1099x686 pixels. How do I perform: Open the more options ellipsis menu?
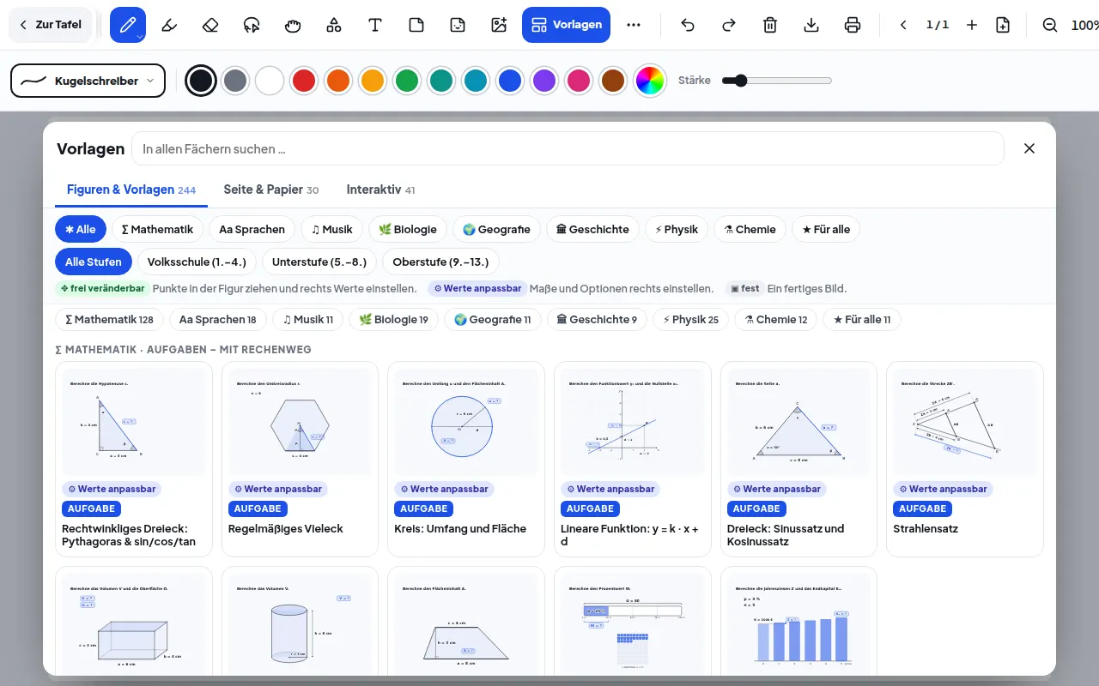pyautogui.click(x=634, y=25)
